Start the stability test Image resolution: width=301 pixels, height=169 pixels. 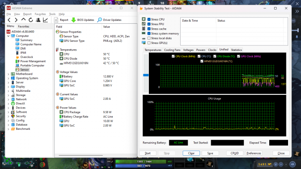pyautogui.click(x=148, y=153)
